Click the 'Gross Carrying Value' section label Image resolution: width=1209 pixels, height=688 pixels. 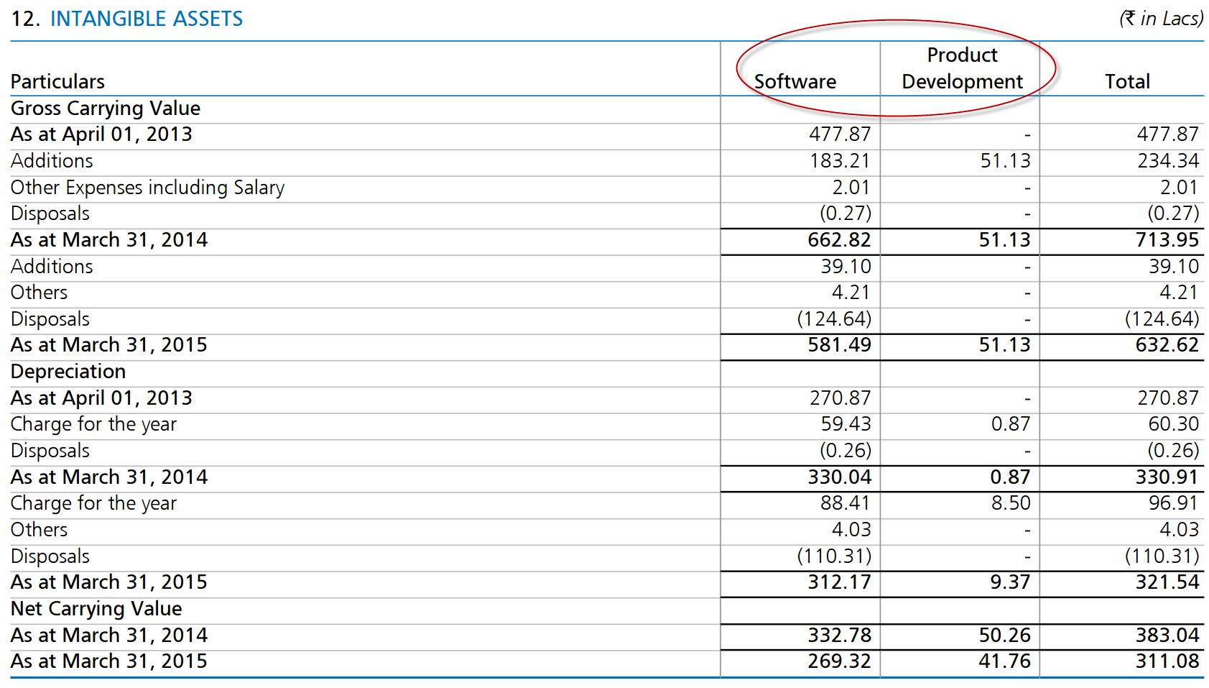(x=106, y=109)
